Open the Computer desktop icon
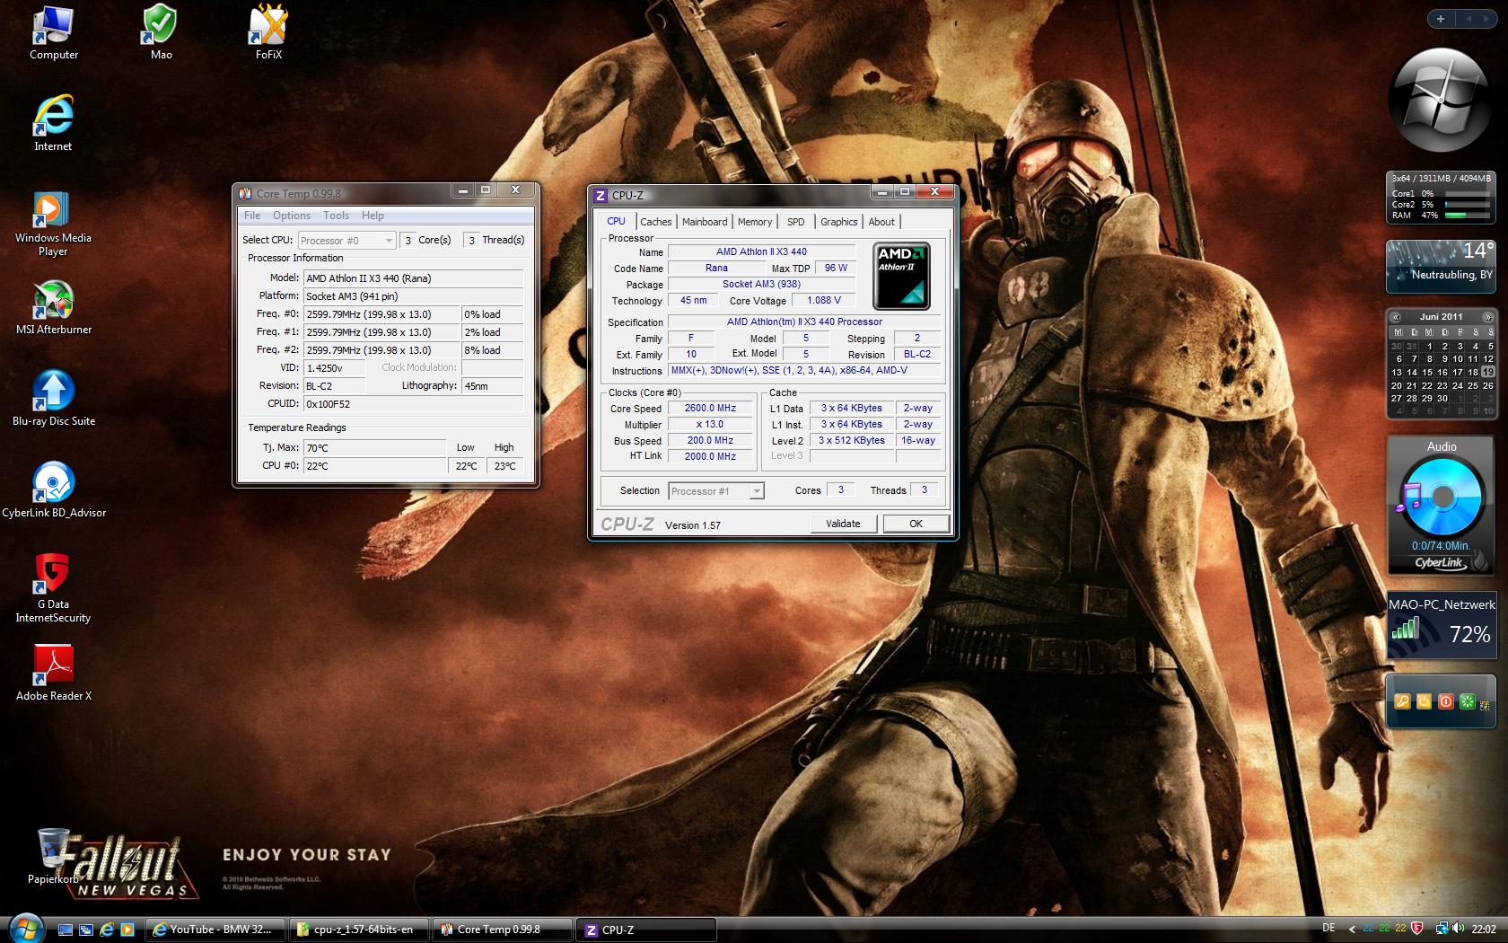This screenshot has width=1508, height=943. [x=54, y=32]
